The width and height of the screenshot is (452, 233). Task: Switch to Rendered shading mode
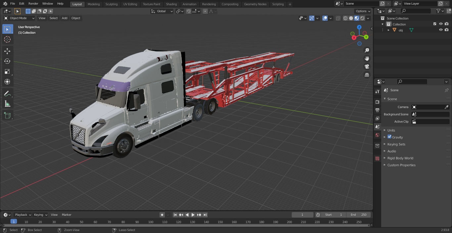tap(362, 18)
